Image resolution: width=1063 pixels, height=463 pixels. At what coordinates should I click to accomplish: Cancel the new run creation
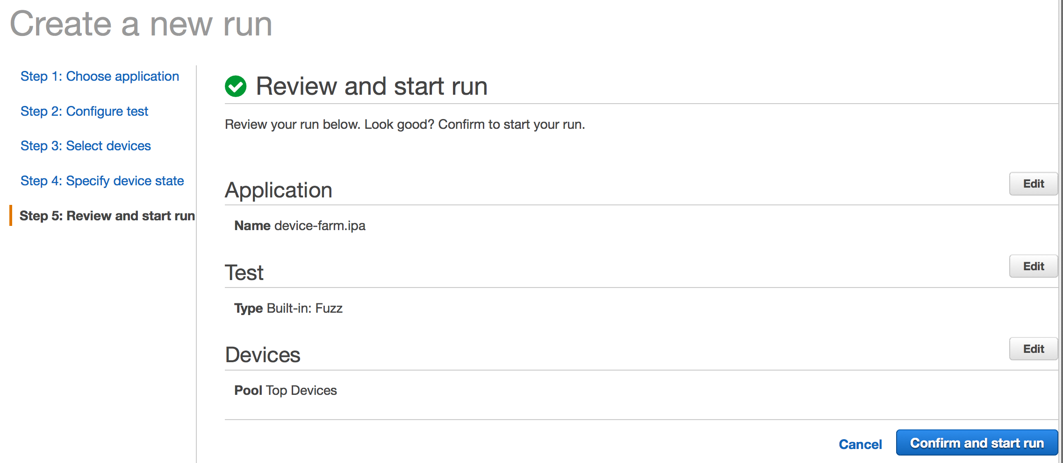click(860, 444)
